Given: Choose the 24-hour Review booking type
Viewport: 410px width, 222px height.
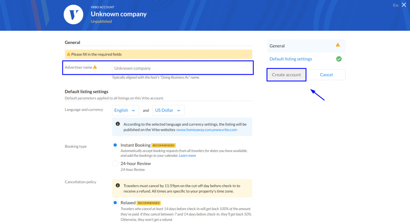Looking at the screenshot, I should tap(115, 164).
